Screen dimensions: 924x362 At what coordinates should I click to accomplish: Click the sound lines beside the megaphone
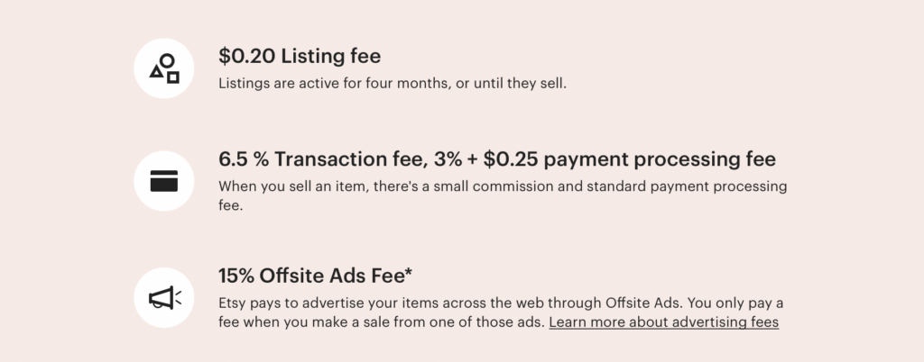tap(178, 297)
